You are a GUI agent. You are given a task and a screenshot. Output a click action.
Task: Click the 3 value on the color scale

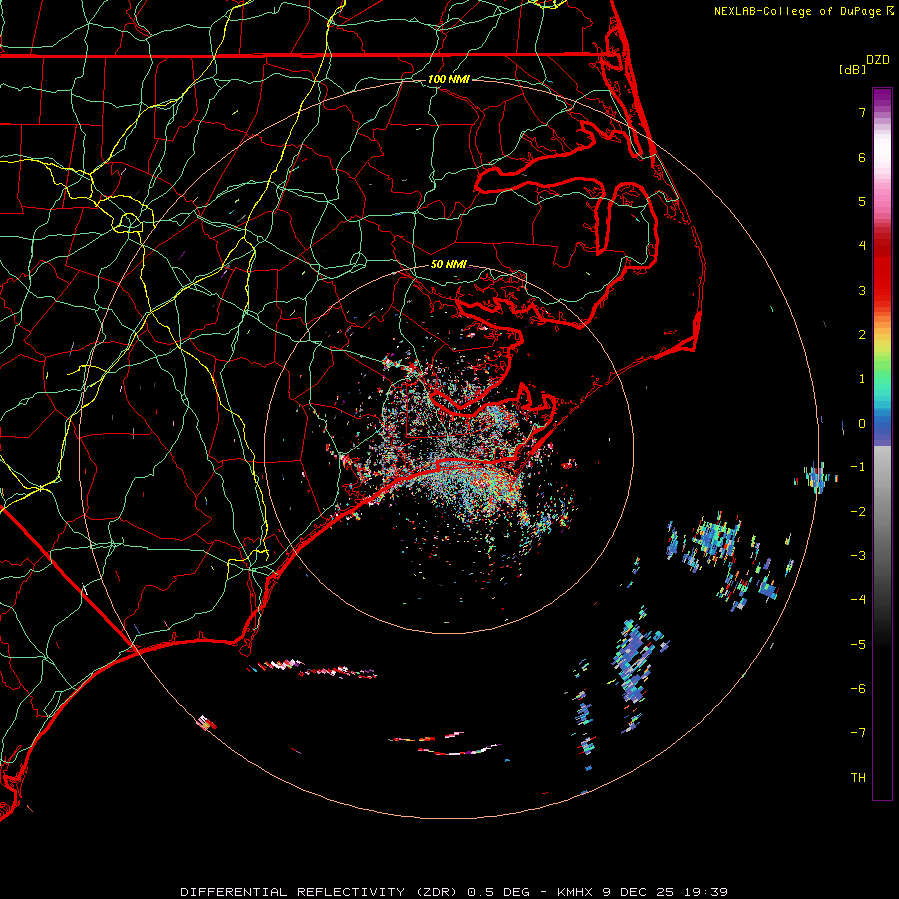pyautogui.click(x=862, y=290)
